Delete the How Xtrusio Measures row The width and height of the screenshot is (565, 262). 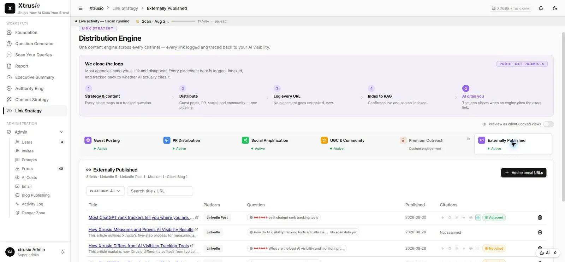540,232
